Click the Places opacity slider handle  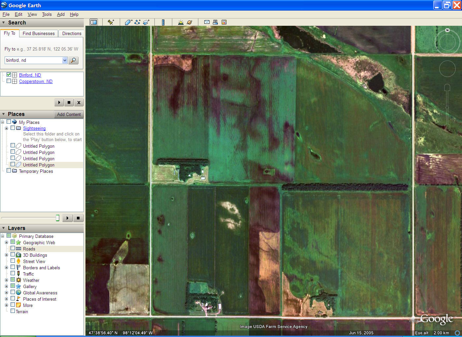(x=57, y=218)
